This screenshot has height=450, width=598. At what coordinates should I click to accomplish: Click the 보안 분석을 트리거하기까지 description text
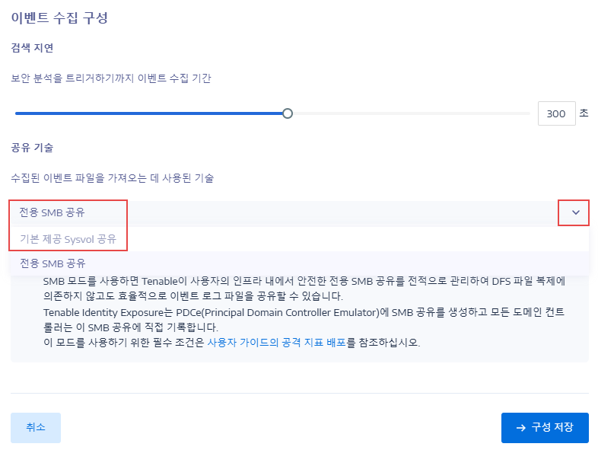click(111, 78)
